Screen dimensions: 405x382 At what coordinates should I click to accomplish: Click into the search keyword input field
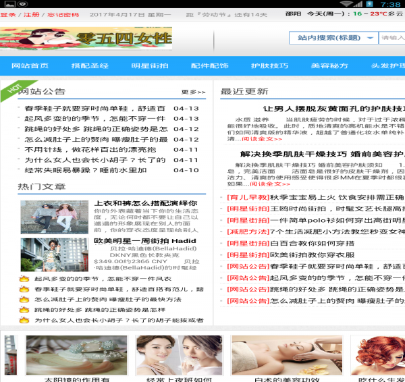[x=391, y=38]
